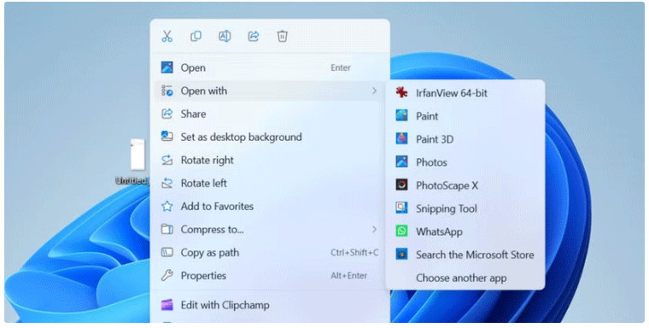Select PhotoScape X from submenu
Image resolution: width=649 pixels, height=328 pixels.
pos(465,185)
